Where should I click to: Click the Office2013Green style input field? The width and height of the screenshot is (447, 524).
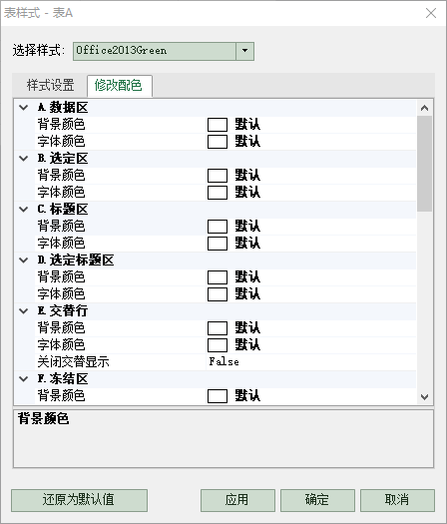155,51
